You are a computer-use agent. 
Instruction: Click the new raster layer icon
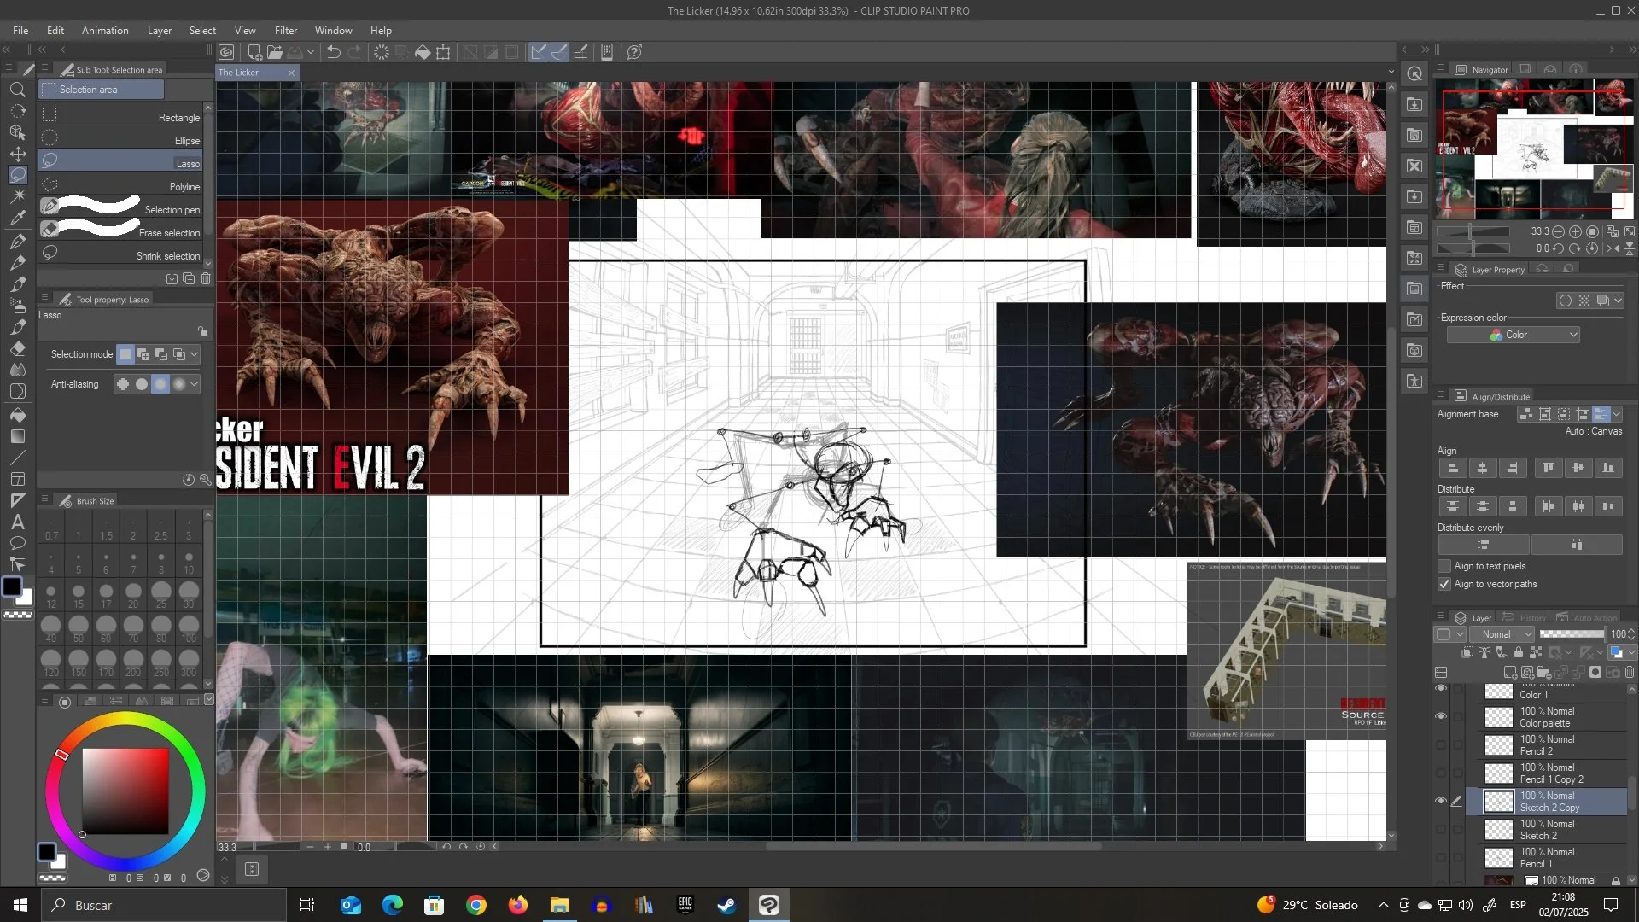1509,673
